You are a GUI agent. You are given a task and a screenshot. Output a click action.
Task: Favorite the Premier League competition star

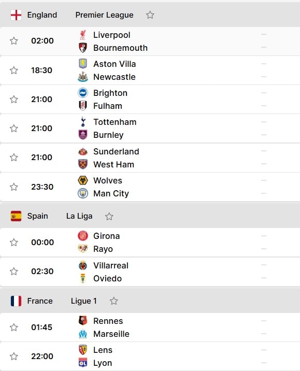click(150, 15)
